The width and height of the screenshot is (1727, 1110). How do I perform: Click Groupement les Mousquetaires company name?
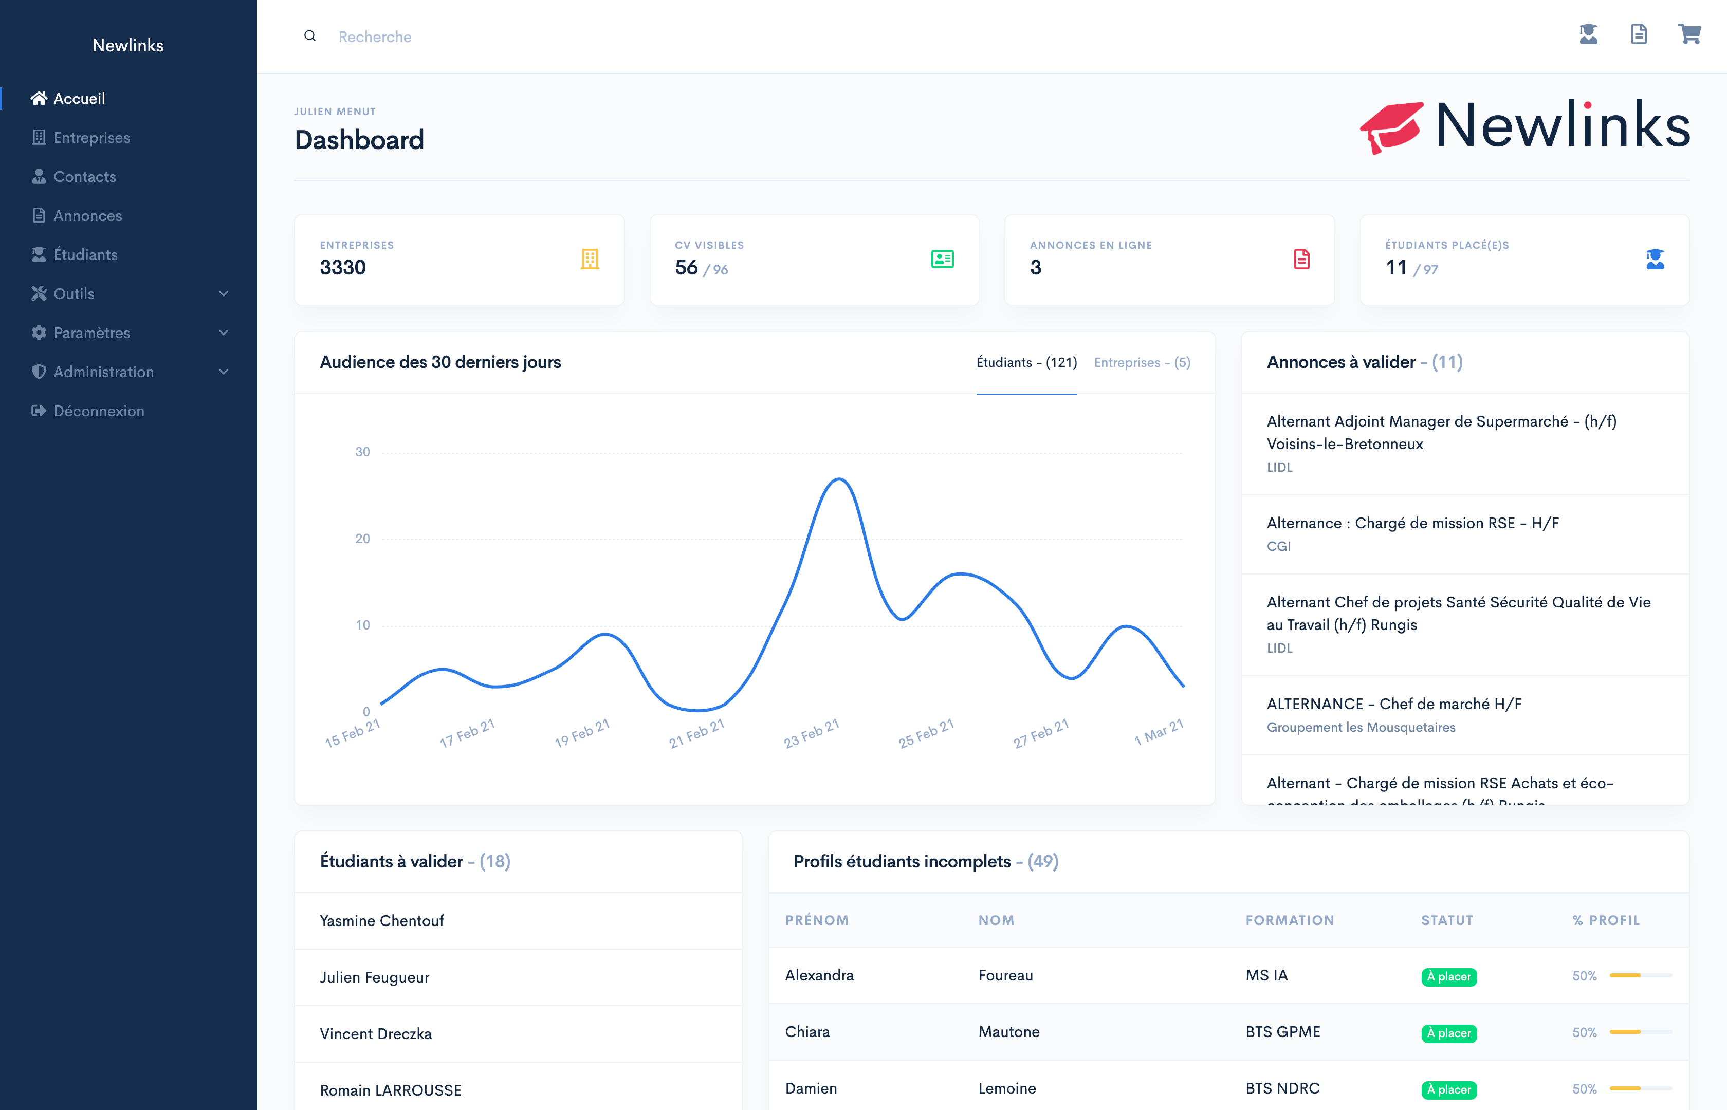pyautogui.click(x=1361, y=727)
